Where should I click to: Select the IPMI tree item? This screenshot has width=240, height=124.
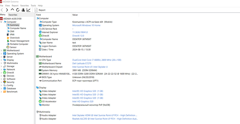pyautogui.click(x=12, y=35)
